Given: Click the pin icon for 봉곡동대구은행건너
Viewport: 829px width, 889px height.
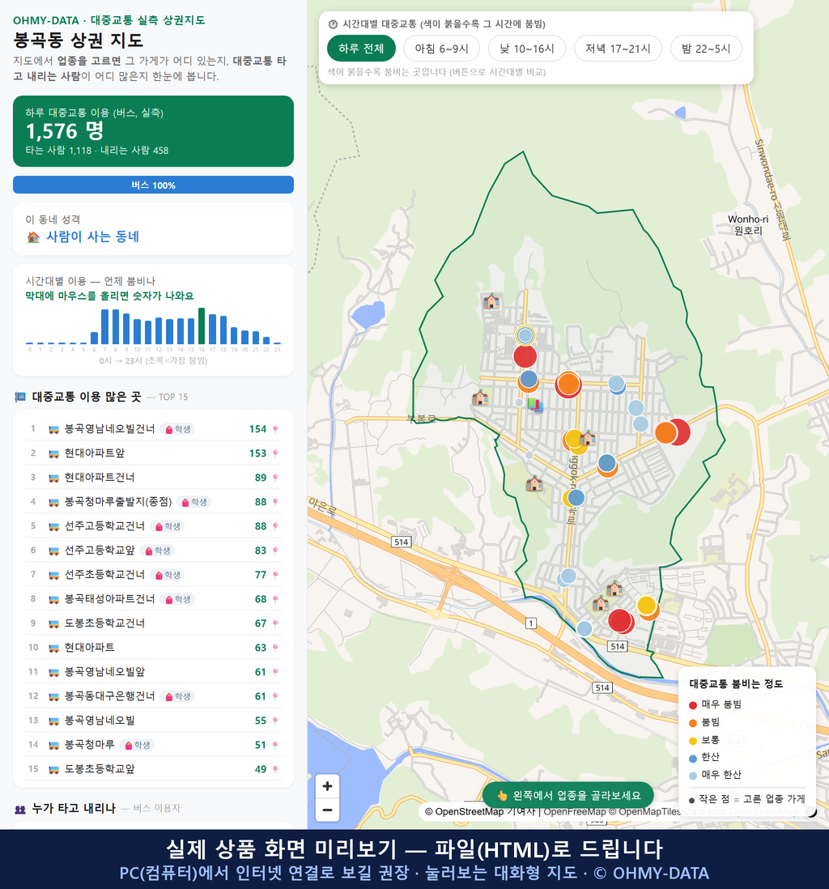Looking at the screenshot, I should [x=275, y=697].
